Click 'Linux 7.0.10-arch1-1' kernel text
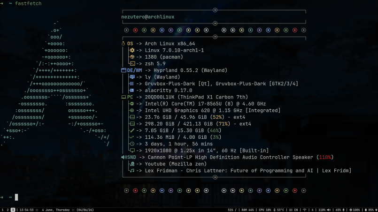 click(x=174, y=50)
